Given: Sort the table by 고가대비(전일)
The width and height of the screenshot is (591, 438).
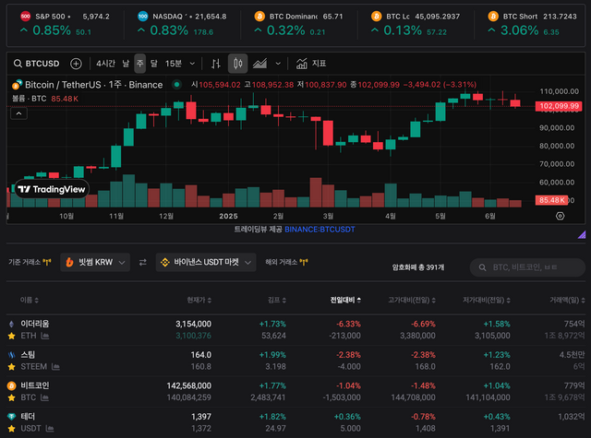Looking at the screenshot, I should pos(412,300).
